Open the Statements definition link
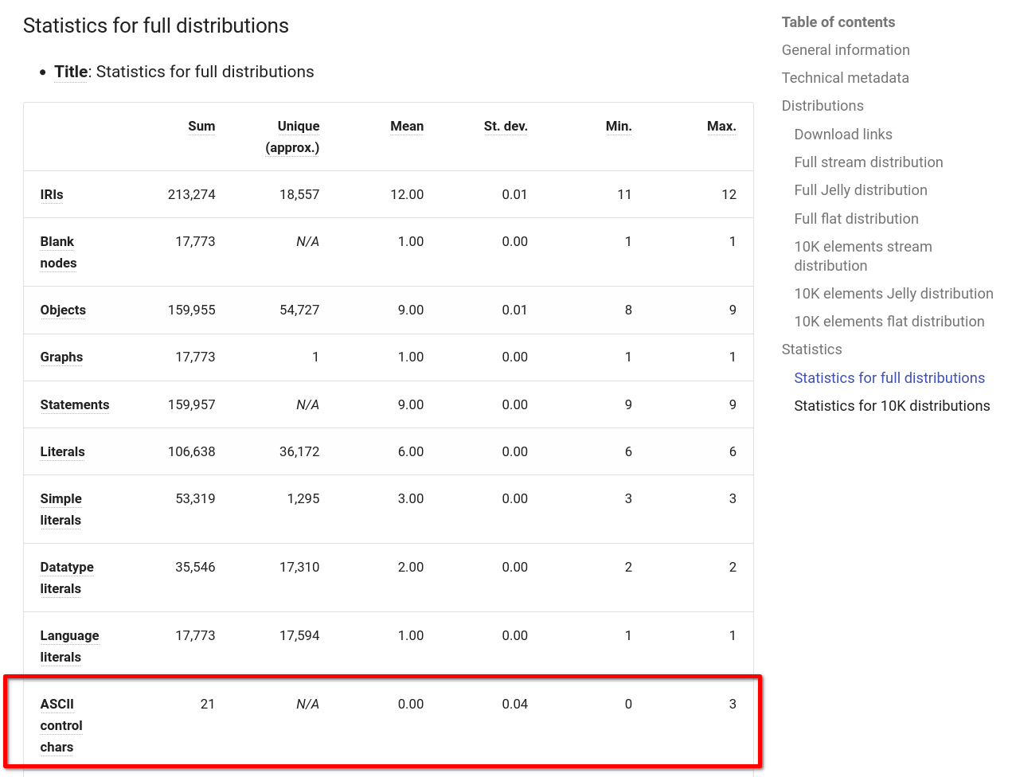The height and width of the screenshot is (777, 1012). pyautogui.click(x=74, y=404)
